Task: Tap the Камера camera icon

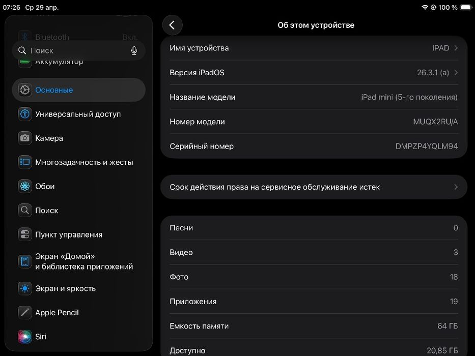Action: 24,138
